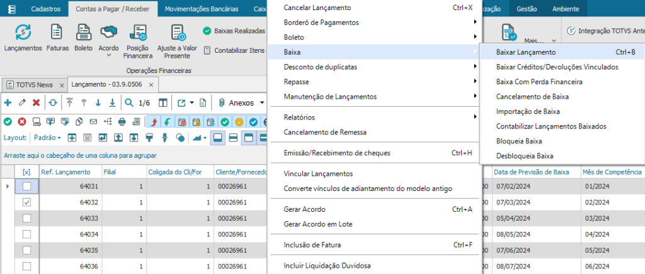The width and height of the screenshot is (645, 274).
Task: Open the Boleto ribbon icon
Action: point(83,37)
